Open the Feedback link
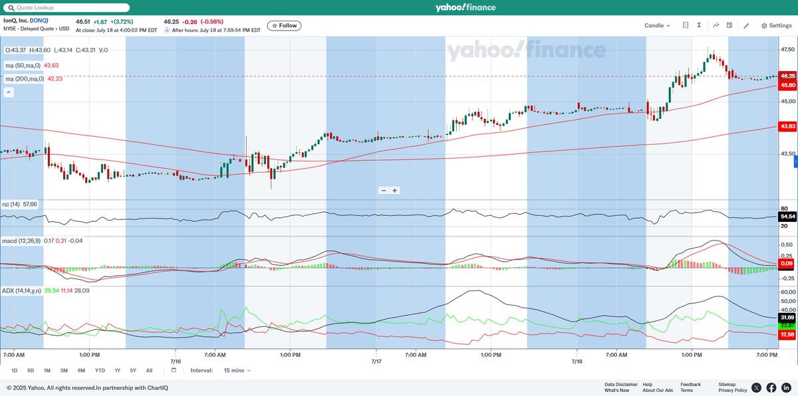798x396 pixels. 690,384
